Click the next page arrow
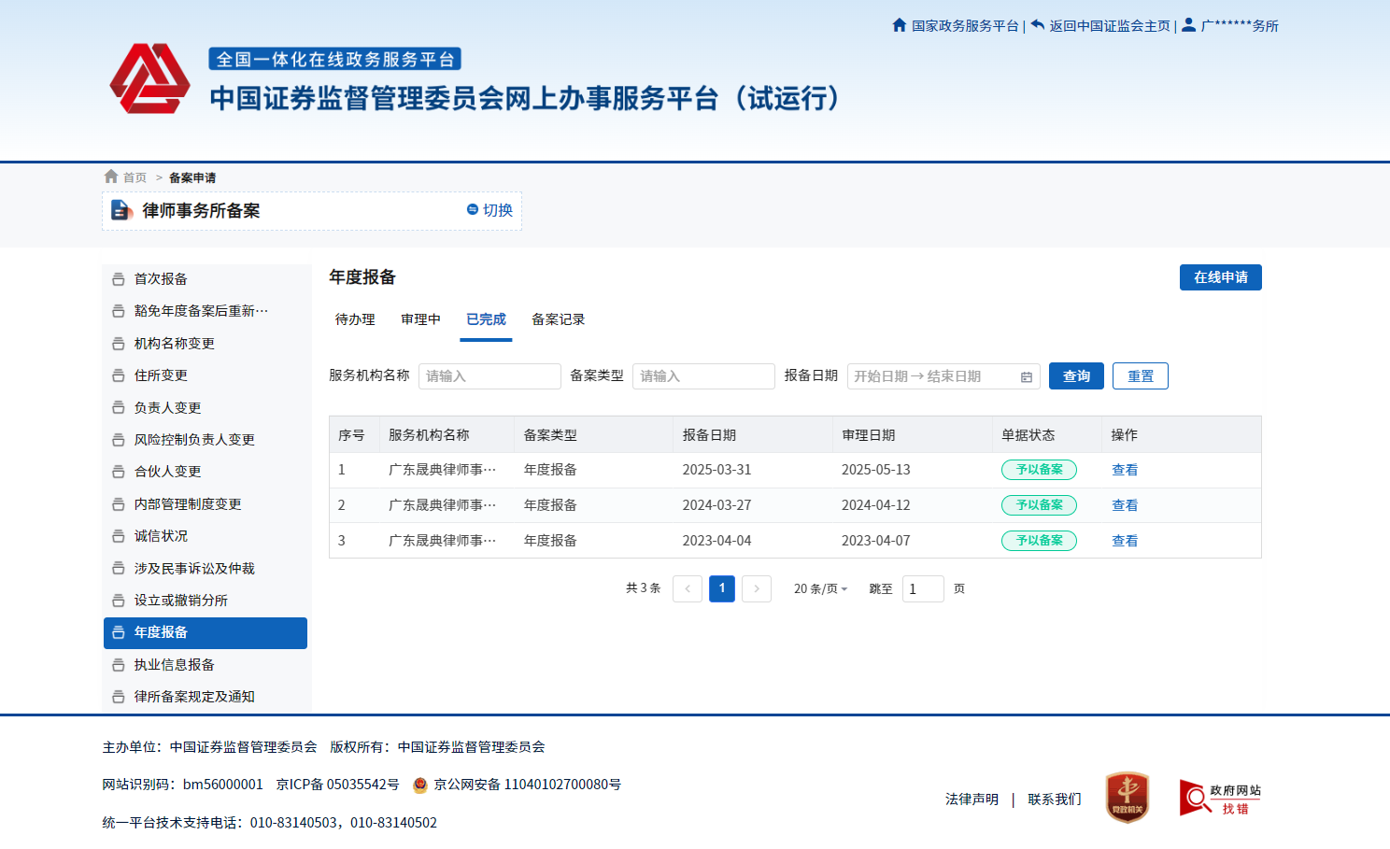 pyautogui.click(x=757, y=588)
